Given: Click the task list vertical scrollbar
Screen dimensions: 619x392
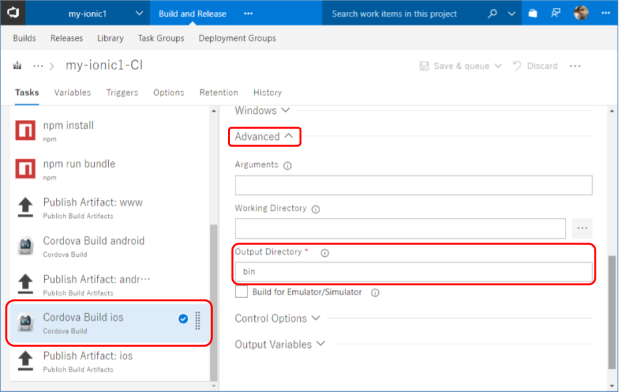Looking at the screenshot, I should (x=213, y=303).
